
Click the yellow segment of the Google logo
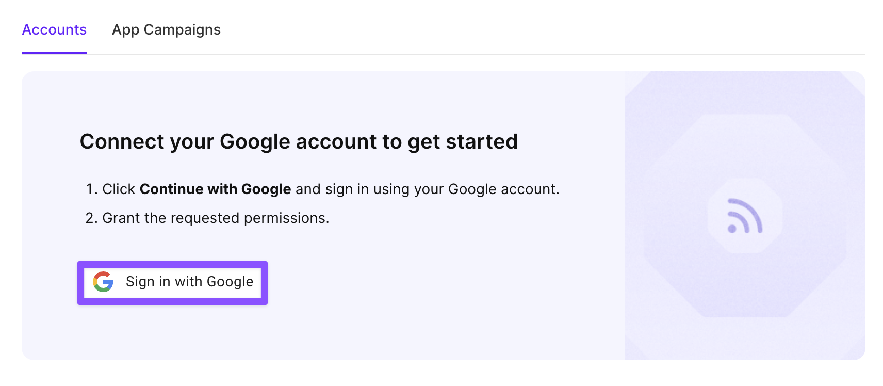pos(95,282)
